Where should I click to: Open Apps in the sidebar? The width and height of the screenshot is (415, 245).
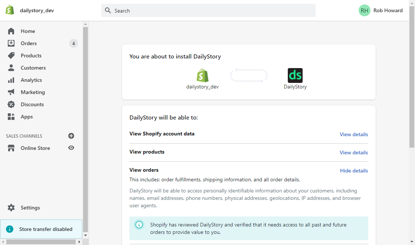click(x=27, y=117)
